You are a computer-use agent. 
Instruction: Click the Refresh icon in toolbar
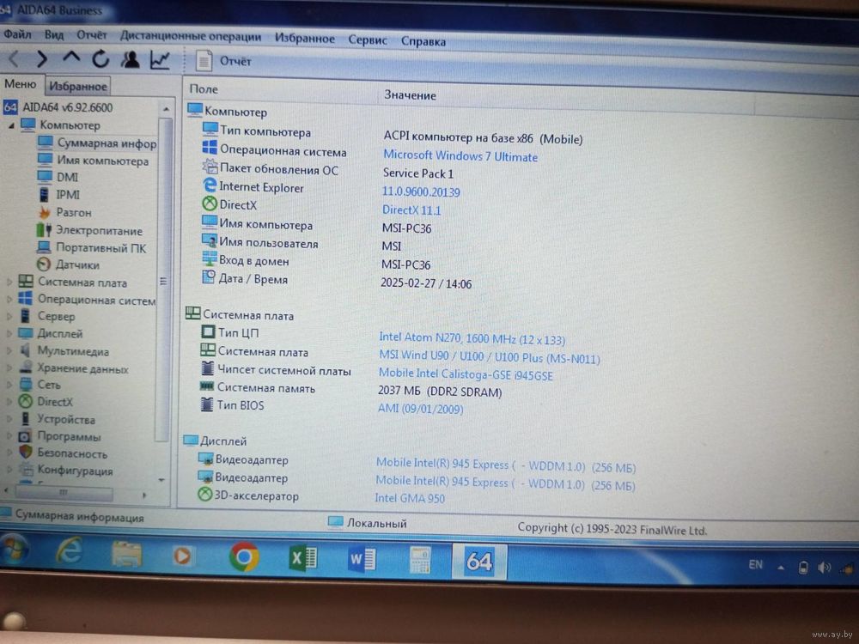click(x=101, y=59)
